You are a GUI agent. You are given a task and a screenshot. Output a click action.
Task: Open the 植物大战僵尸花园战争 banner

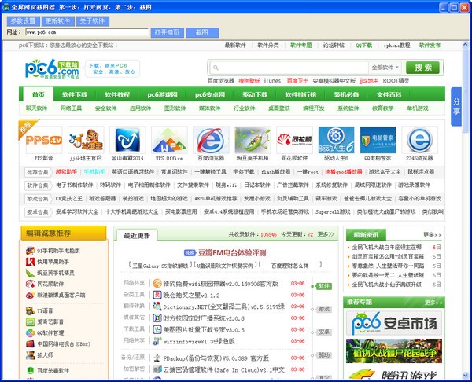coord(394,351)
